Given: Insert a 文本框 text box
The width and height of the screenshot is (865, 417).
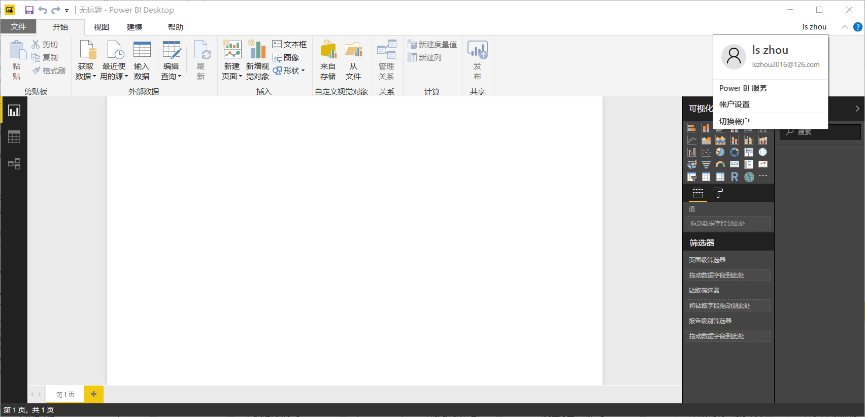Looking at the screenshot, I should (289, 44).
